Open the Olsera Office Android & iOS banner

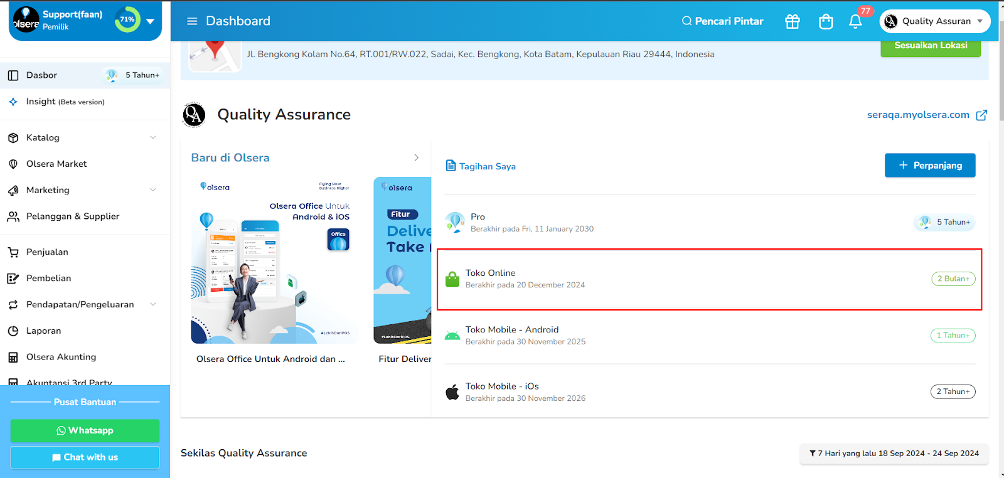[275, 260]
